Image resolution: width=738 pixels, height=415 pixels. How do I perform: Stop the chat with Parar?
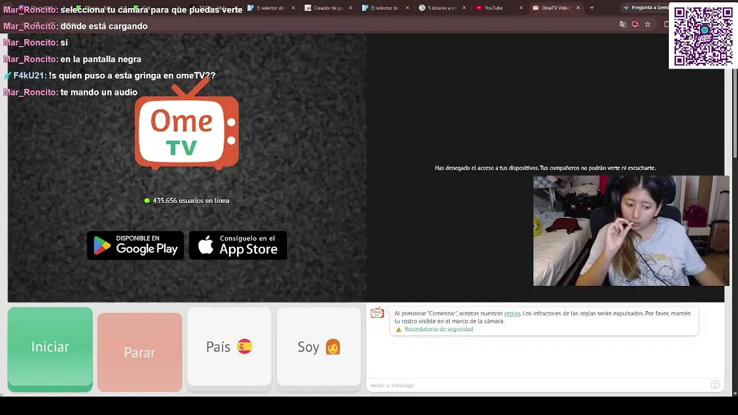pyautogui.click(x=140, y=352)
